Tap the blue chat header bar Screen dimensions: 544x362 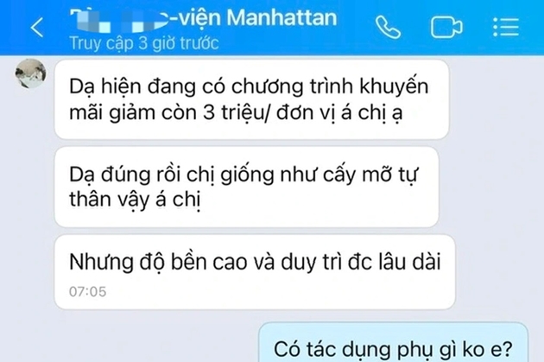click(272, 28)
